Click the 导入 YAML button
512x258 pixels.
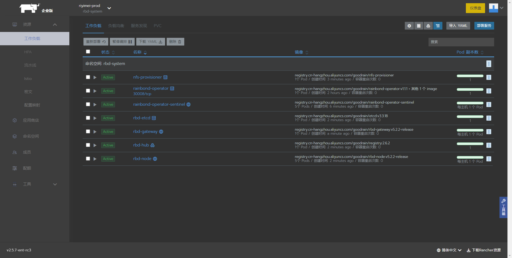pos(458,26)
